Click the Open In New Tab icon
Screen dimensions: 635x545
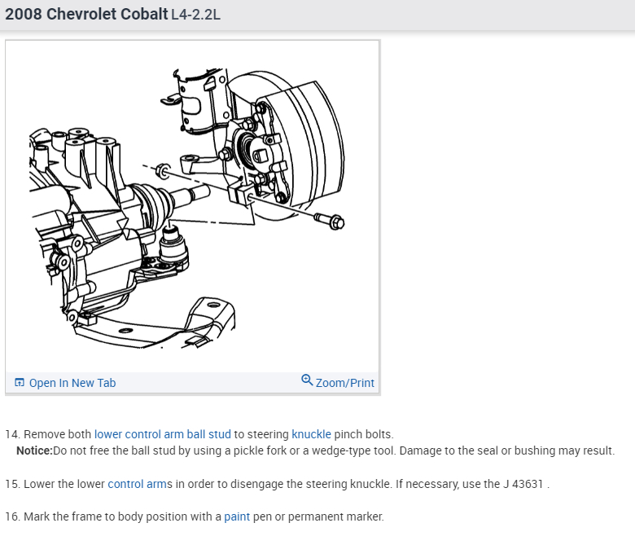(x=19, y=383)
